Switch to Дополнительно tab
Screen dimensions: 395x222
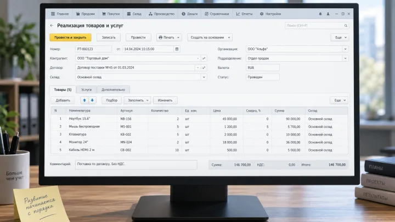113,90
